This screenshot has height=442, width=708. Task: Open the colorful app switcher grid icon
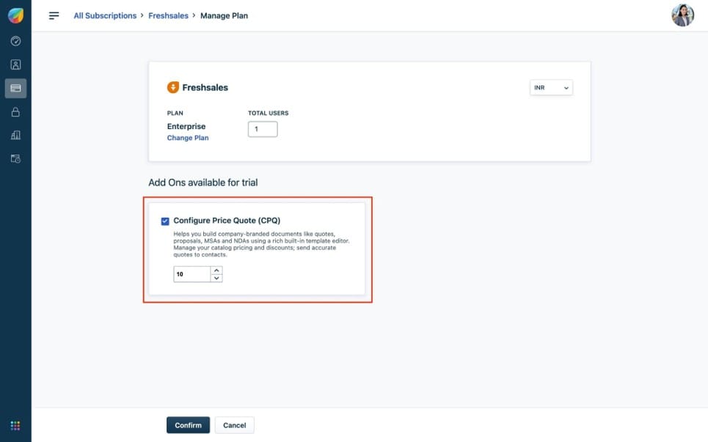pyautogui.click(x=15, y=425)
